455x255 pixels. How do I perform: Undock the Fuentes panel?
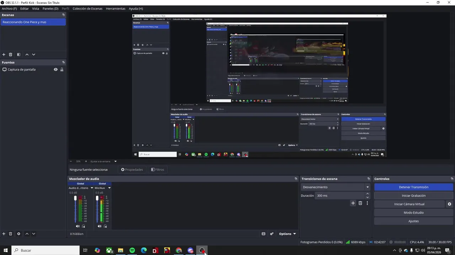pyautogui.click(x=63, y=62)
